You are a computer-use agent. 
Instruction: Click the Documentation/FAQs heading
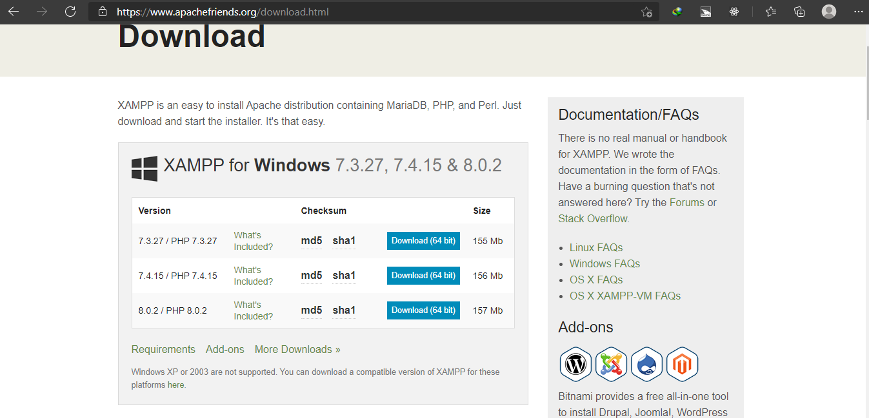tap(629, 115)
